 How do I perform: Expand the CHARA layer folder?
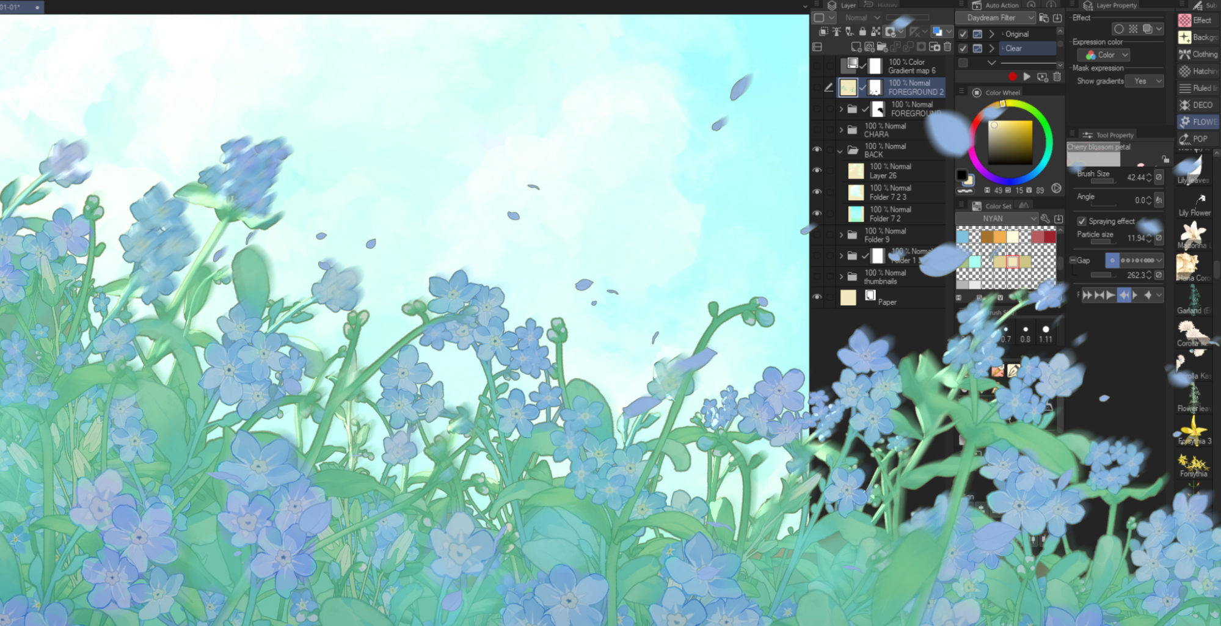(842, 130)
